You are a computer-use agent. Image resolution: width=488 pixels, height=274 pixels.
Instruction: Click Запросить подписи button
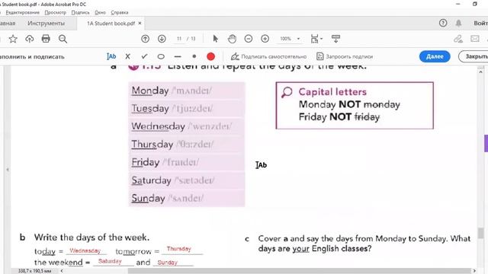345,56
